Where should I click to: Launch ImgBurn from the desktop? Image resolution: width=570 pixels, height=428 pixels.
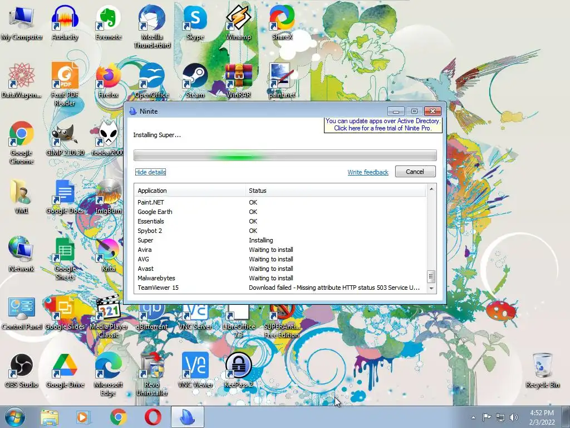pos(109,197)
